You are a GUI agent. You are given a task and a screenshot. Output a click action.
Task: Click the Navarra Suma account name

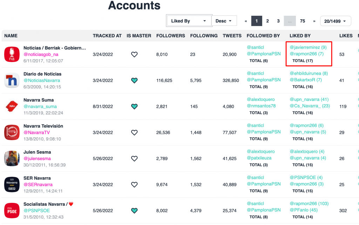pyautogui.click(x=39, y=100)
